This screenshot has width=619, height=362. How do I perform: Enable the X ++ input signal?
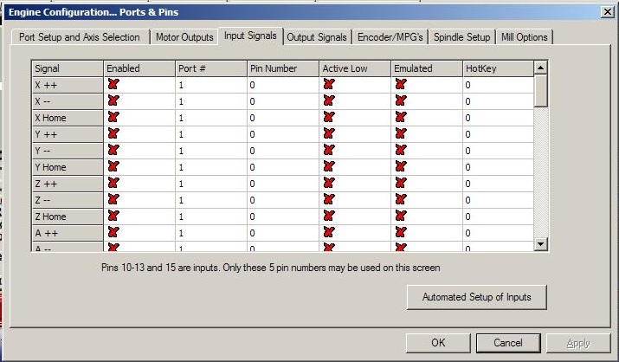(113, 85)
